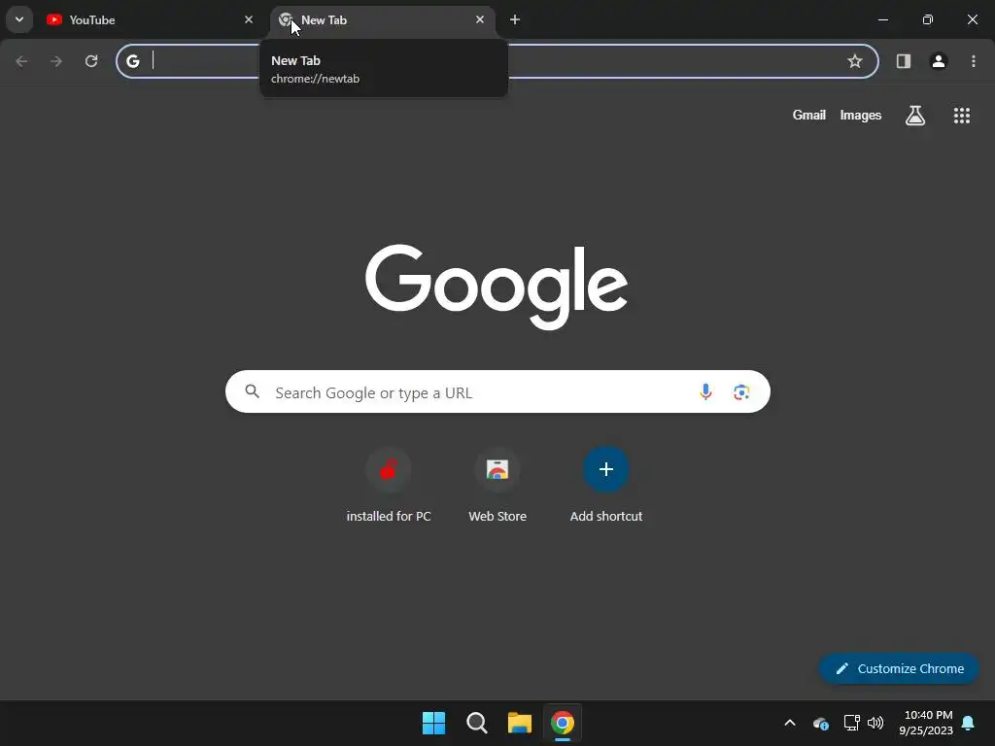
Task: Open the volume speaker control
Action: point(875,723)
